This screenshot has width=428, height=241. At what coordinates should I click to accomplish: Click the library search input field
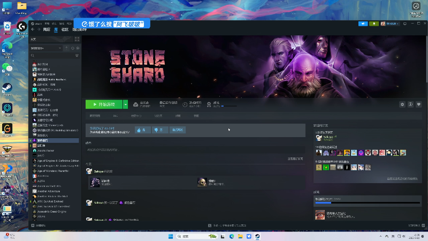point(55,56)
